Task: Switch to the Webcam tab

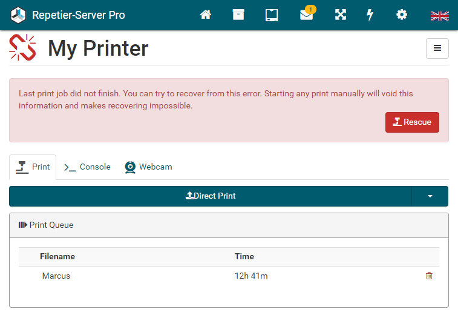Action: 149,167
